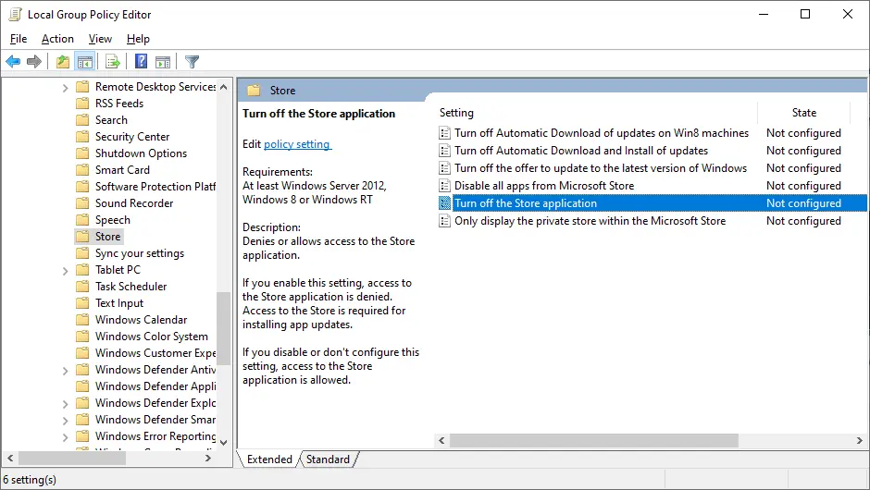Select Only display the private store policy
The image size is (870, 490).
[x=590, y=221]
